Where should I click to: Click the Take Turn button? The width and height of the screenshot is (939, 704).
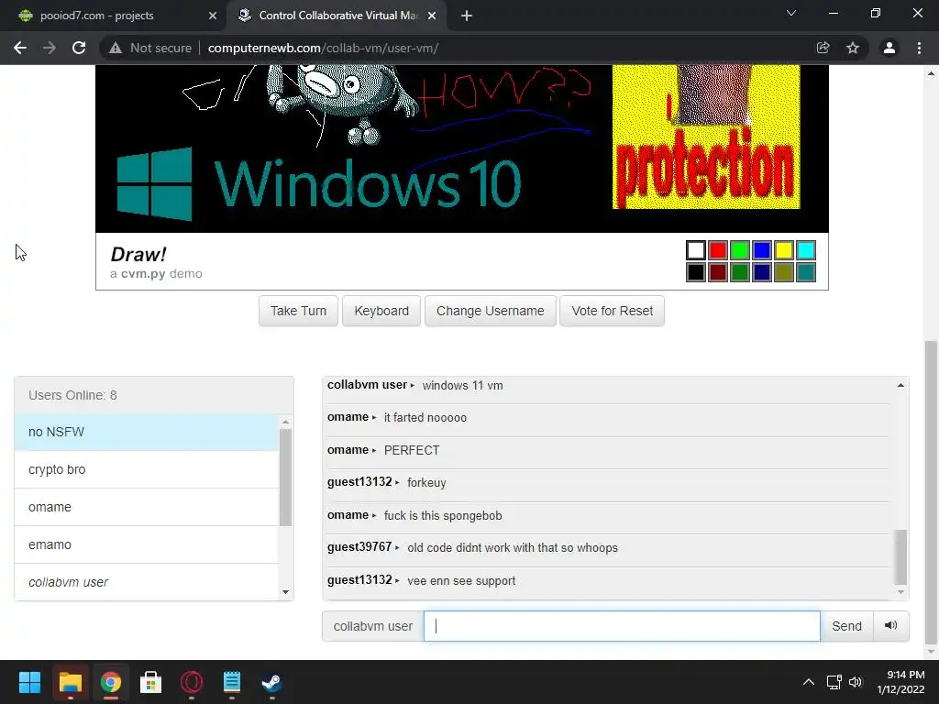(x=298, y=311)
